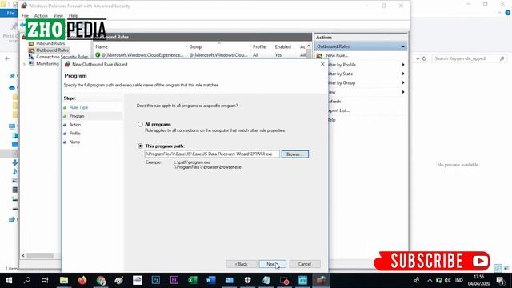Click the Program step in wizard
This screenshot has height=288, width=512.
click(x=77, y=116)
